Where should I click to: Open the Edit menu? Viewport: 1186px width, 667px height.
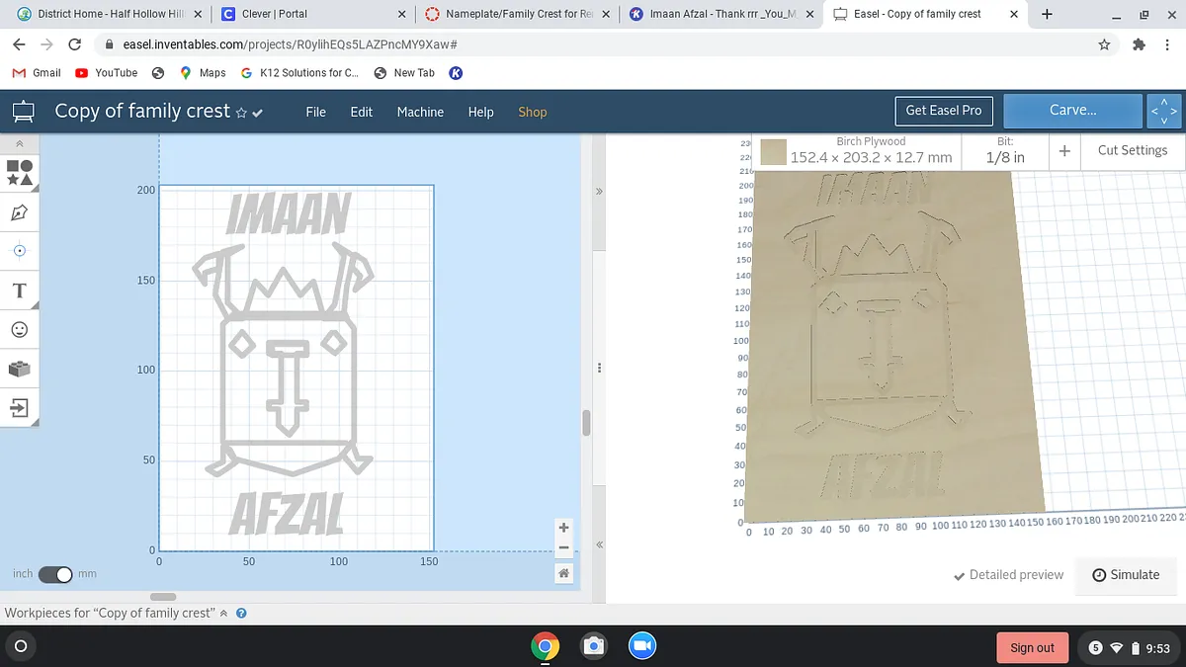tap(362, 112)
